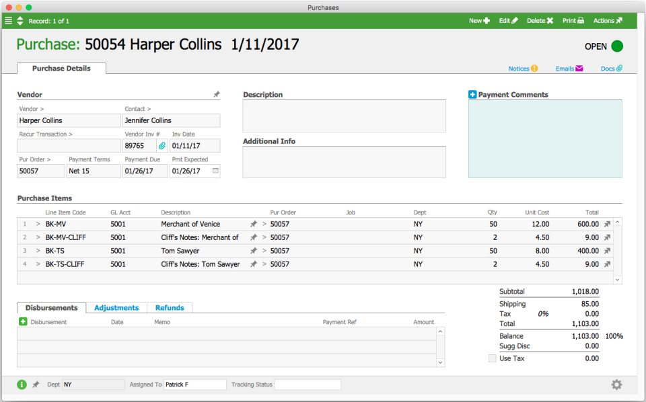
Task: Click the info icon in the footer bar
Action: [20, 384]
